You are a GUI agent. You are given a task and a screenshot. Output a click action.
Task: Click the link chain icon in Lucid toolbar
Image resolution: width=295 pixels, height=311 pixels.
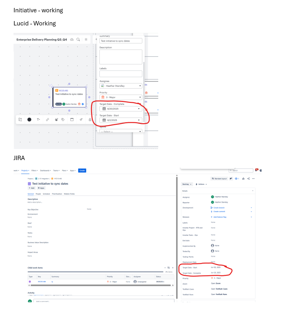pyautogui.click(x=47, y=120)
